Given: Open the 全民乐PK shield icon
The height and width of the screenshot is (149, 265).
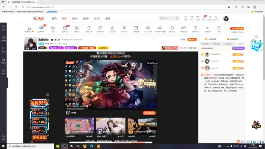Looking at the screenshot, I should pos(124,28).
